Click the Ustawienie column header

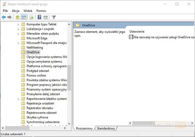point(137,31)
